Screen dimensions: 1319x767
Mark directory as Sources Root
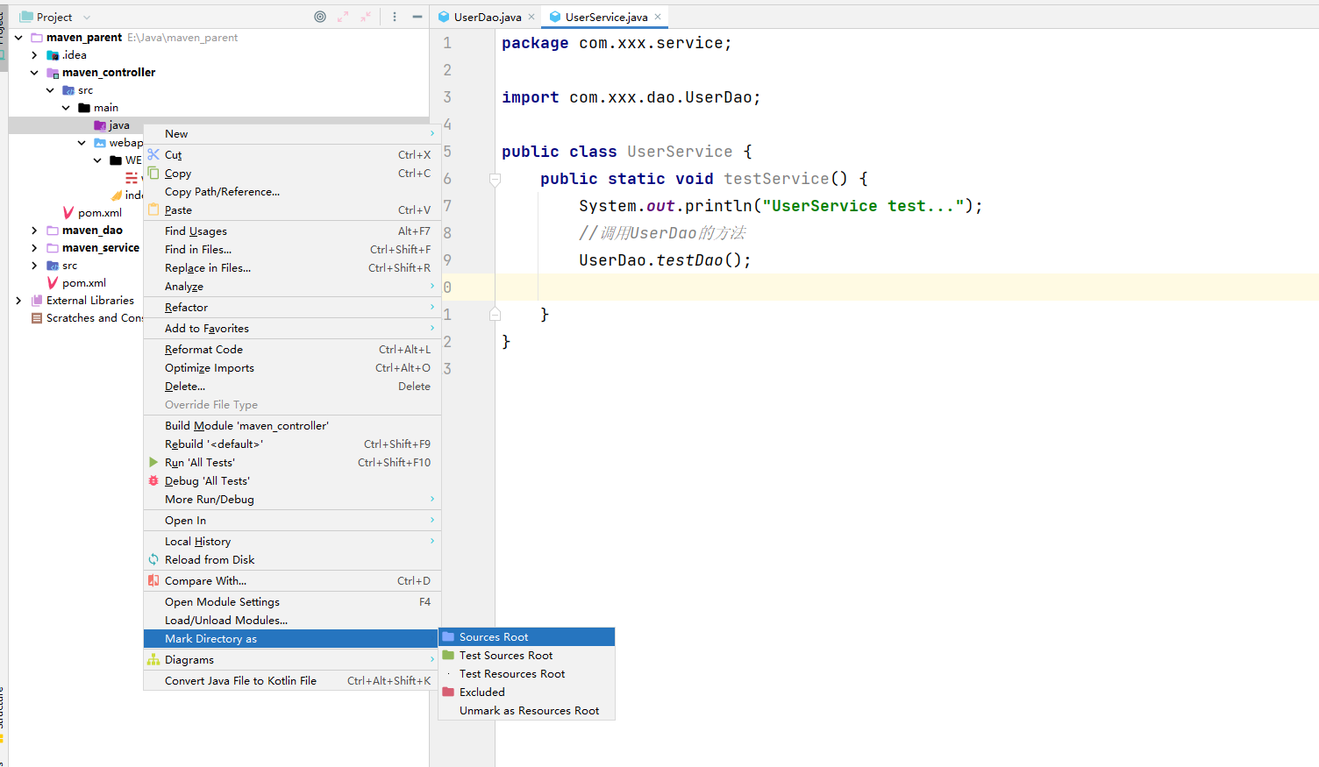526,637
